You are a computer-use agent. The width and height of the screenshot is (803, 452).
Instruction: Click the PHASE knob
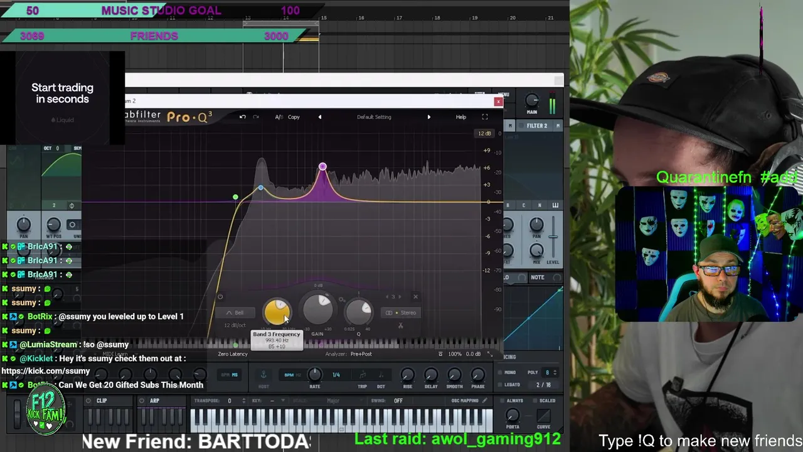(477, 375)
